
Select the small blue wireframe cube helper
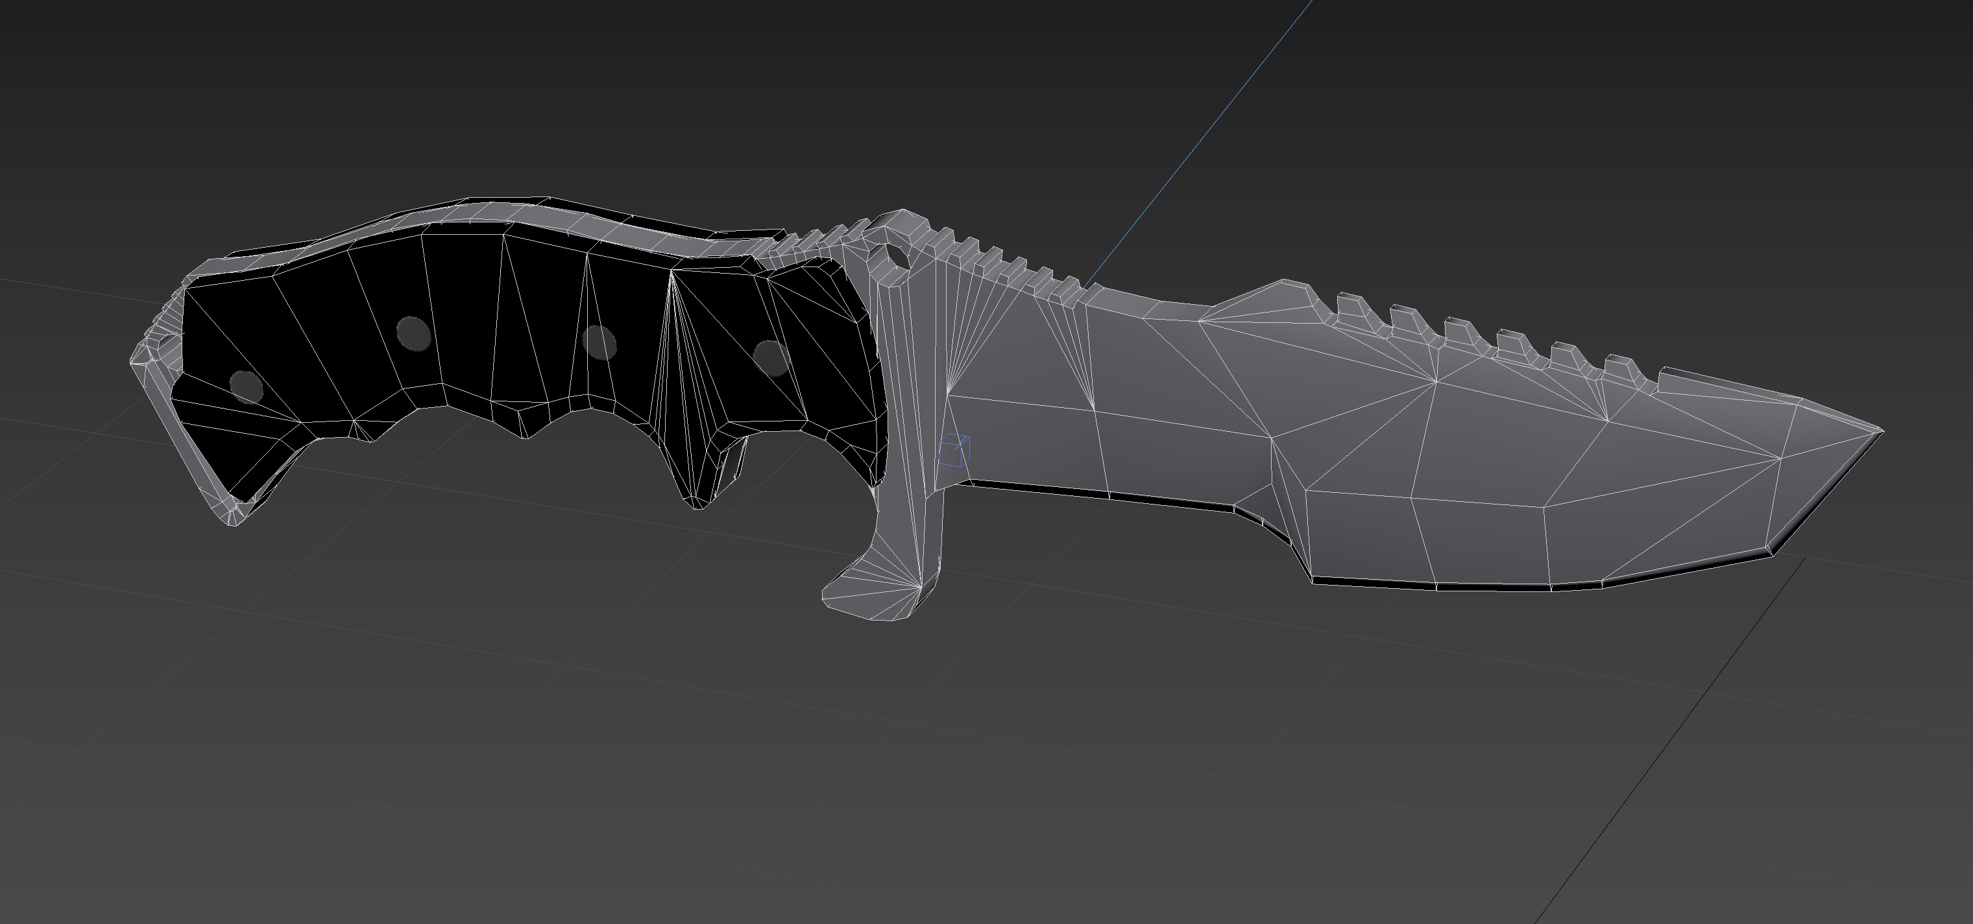pos(954,450)
